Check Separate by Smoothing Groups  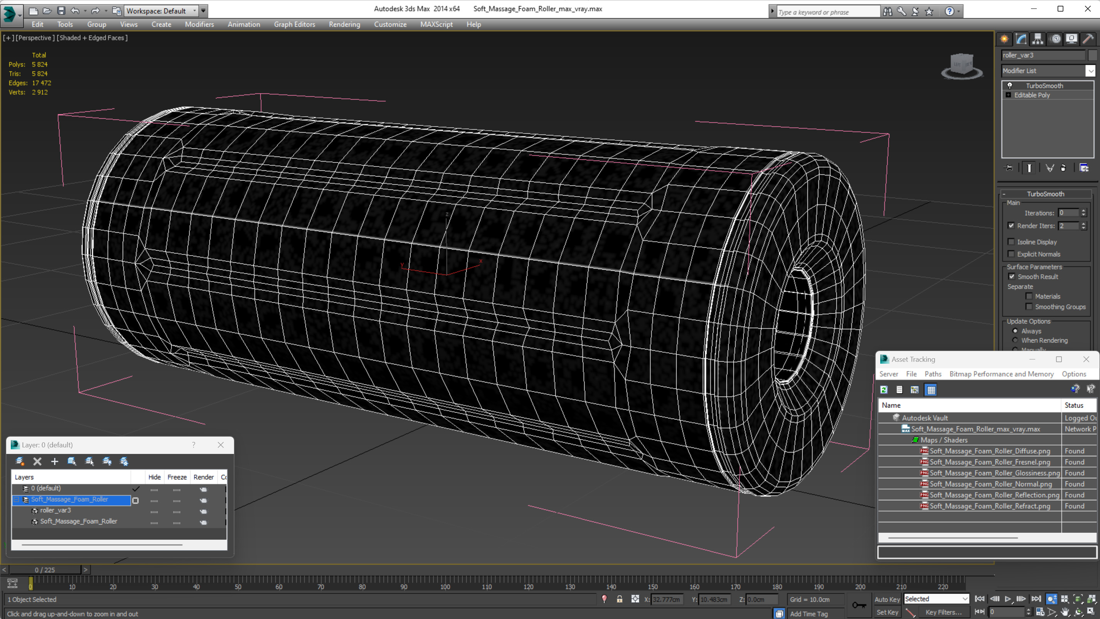tap(1029, 306)
